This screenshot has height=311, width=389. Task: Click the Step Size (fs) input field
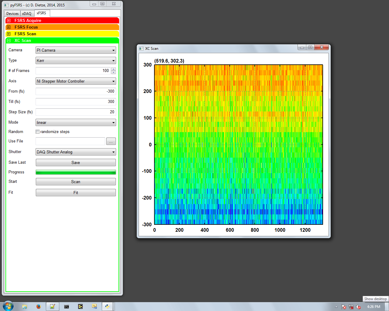pos(76,112)
